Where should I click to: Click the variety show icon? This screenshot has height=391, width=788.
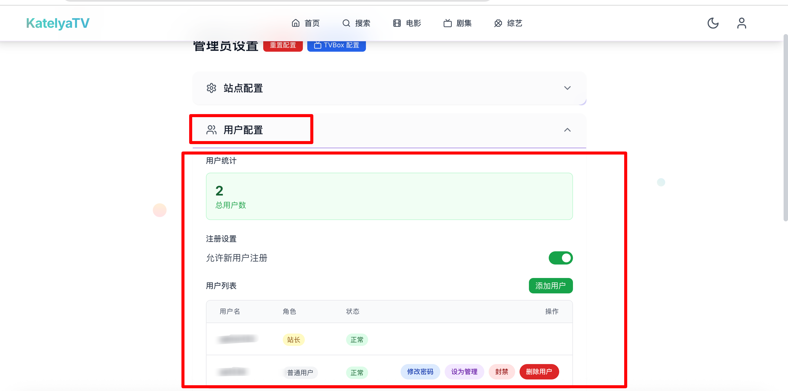498,23
